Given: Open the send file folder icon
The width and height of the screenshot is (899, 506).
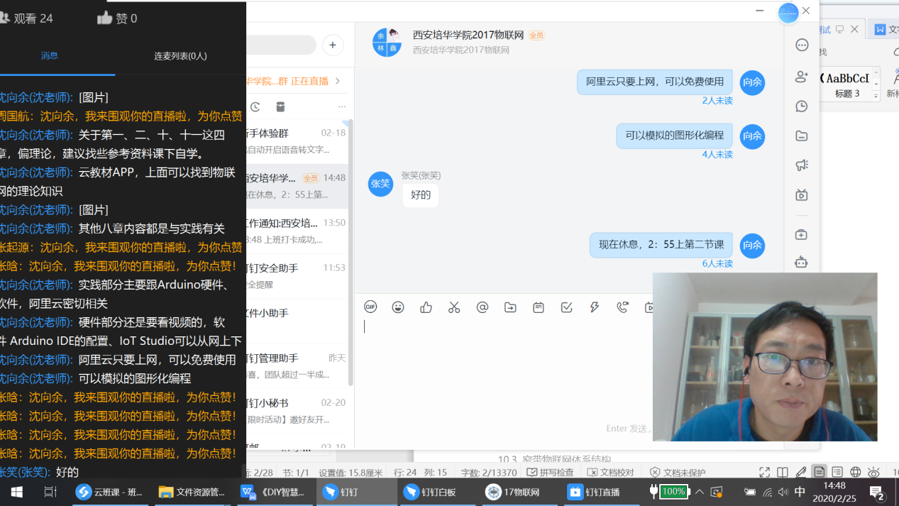Looking at the screenshot, I should [510, 307].
